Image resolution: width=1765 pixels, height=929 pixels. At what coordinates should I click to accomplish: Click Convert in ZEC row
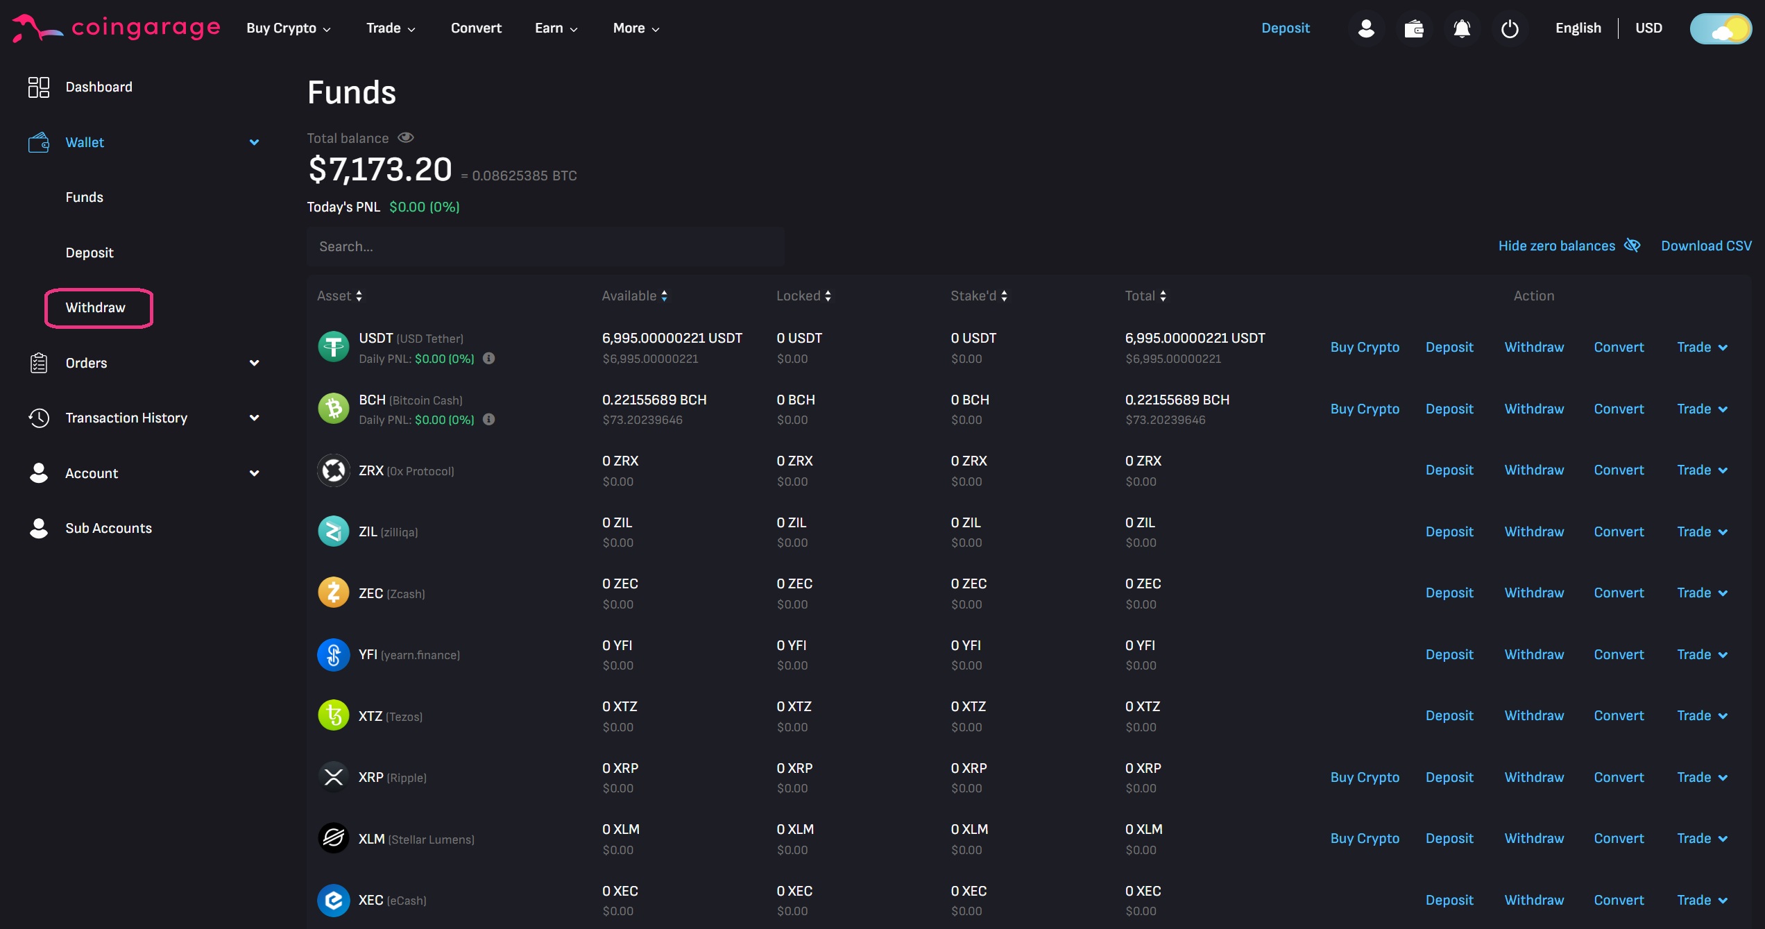coord(1619,593)
